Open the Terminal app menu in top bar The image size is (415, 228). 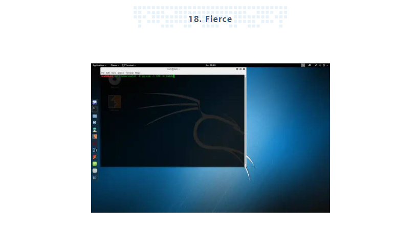click(x=129, y=65)
